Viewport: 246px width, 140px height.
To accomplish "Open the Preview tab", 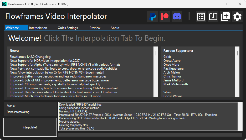I will coord(95,28).
